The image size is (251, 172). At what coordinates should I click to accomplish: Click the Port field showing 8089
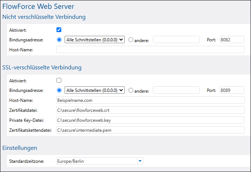coord(232,90)
